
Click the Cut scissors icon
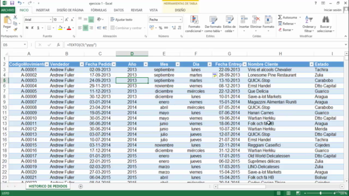15,17
